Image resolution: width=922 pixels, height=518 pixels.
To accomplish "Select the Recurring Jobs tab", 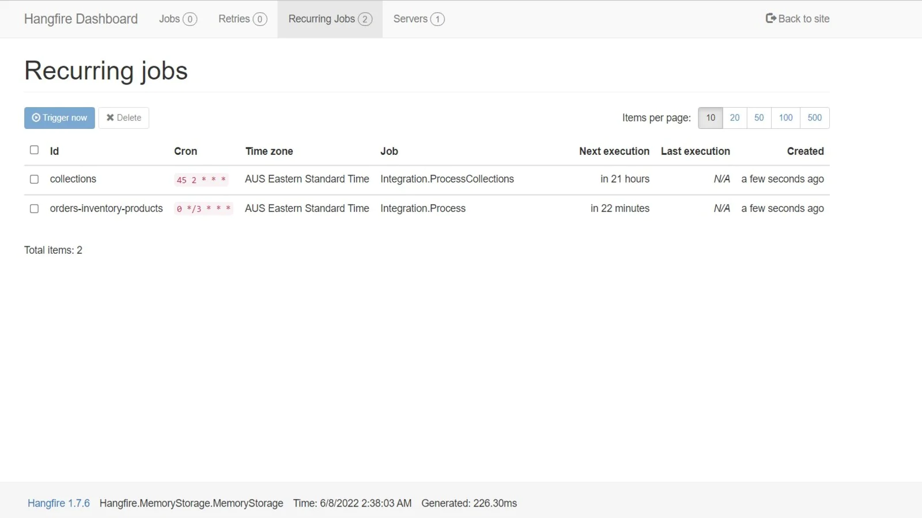I will point(330,19).
